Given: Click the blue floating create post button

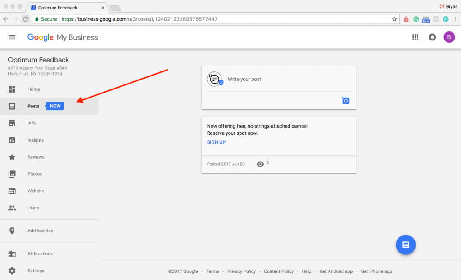Looking at the screenshot, I should [x=406, y=245].
